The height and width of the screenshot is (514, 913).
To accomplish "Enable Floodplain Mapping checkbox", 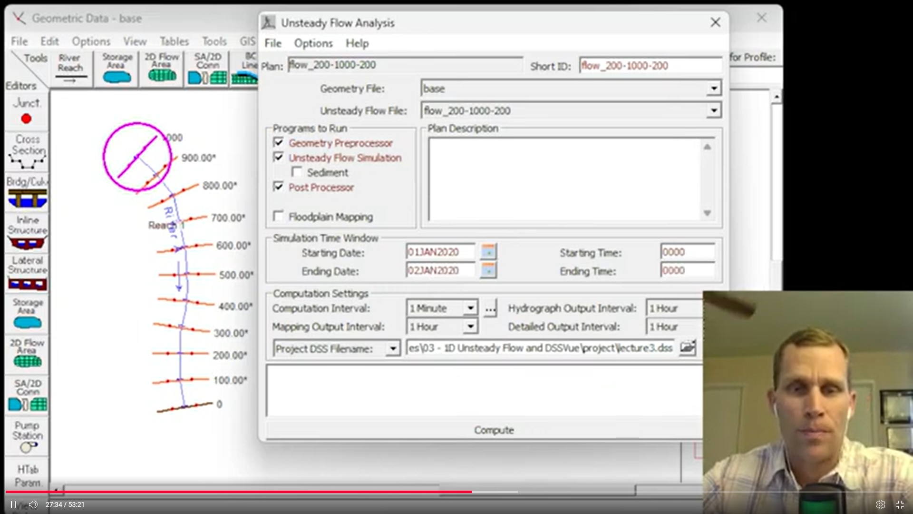I will (x=279, y=216).
